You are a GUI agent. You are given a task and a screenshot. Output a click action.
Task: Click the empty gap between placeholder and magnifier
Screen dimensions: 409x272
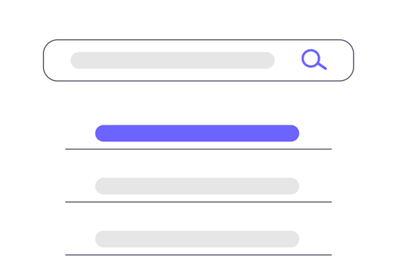(x=288, y=60)
